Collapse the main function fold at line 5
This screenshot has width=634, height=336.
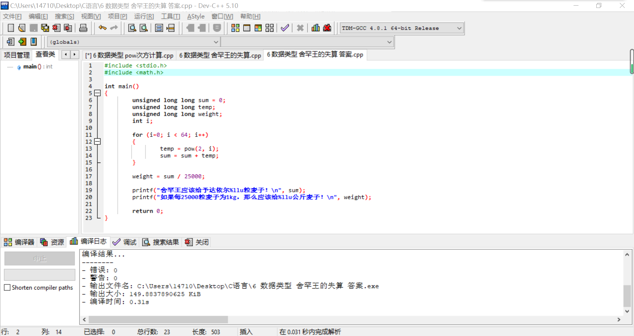[97, 93]
